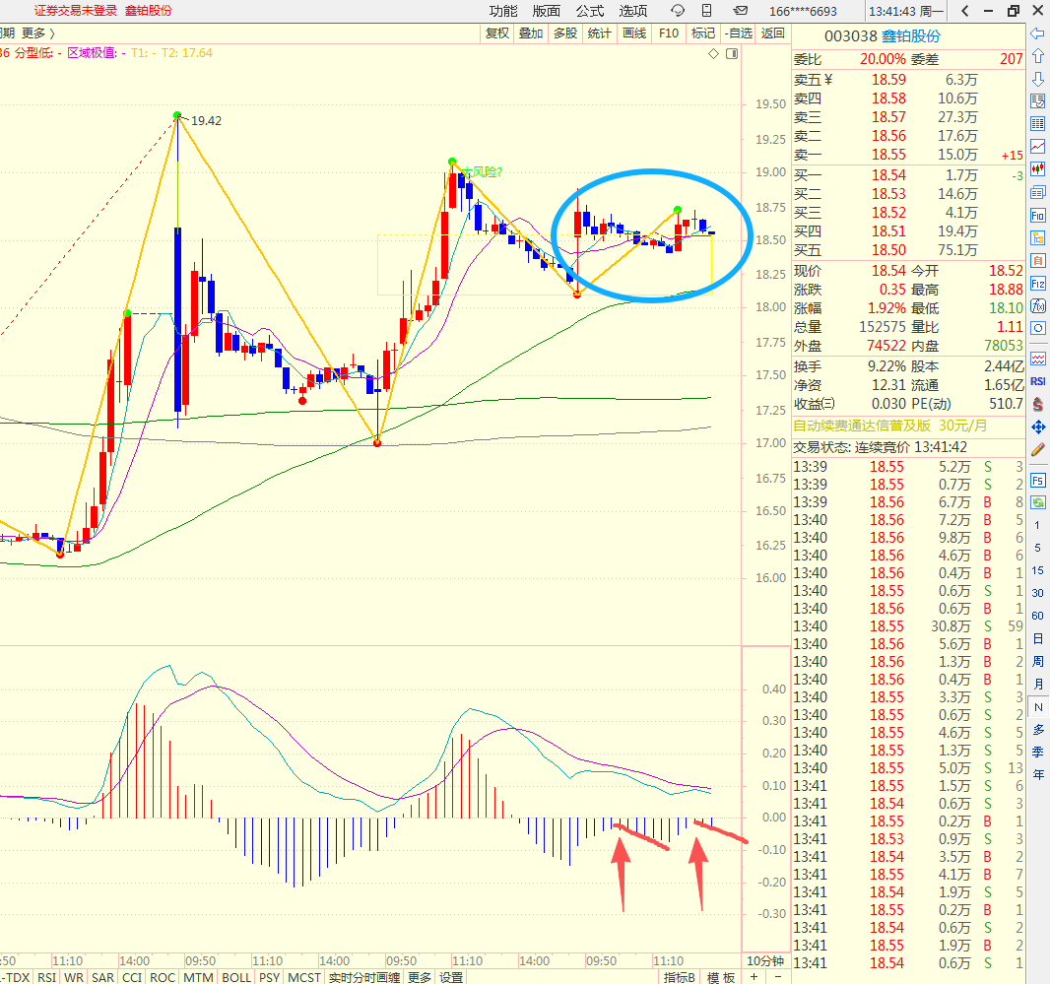
Task: Switch to monthly 月 period
Action: click(1037, 685)
